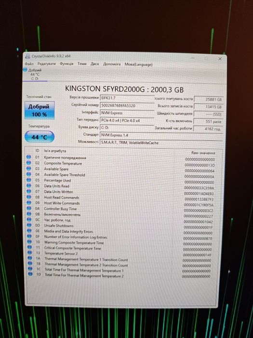The image size is (253, 338).
Task: Close the CrystalDiskInfo window
Action: click(x=220, y=58)
